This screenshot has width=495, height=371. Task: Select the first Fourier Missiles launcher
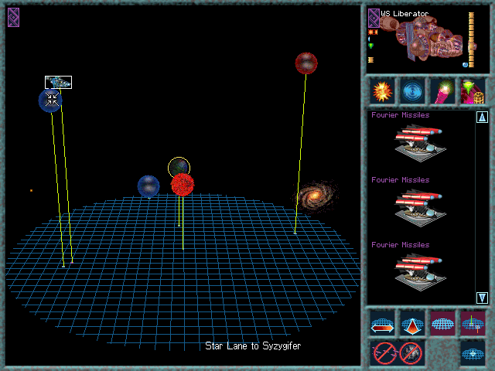tap(419, 142)
